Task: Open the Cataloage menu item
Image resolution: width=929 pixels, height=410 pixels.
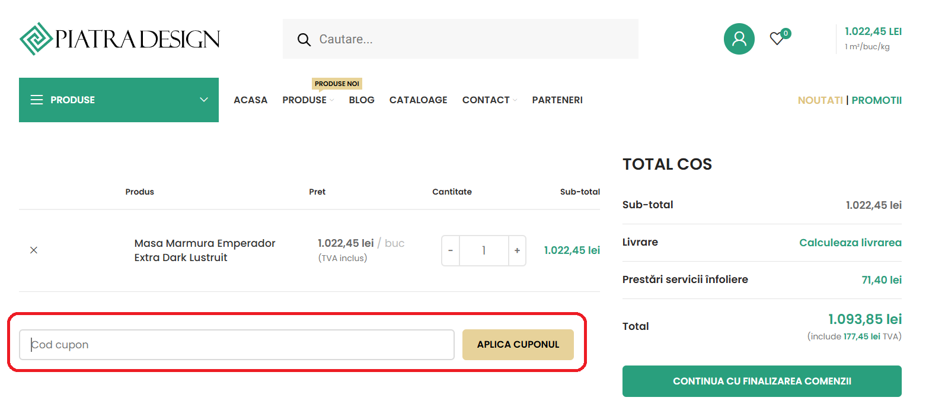Action: 418,100
